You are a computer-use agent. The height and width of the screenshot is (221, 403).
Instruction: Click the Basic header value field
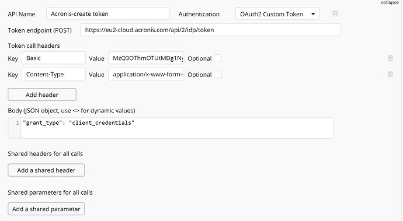click(x=146, y=58)
